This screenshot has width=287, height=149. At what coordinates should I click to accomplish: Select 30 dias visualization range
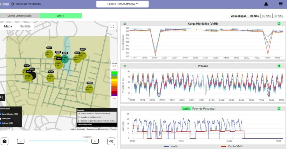254,16
